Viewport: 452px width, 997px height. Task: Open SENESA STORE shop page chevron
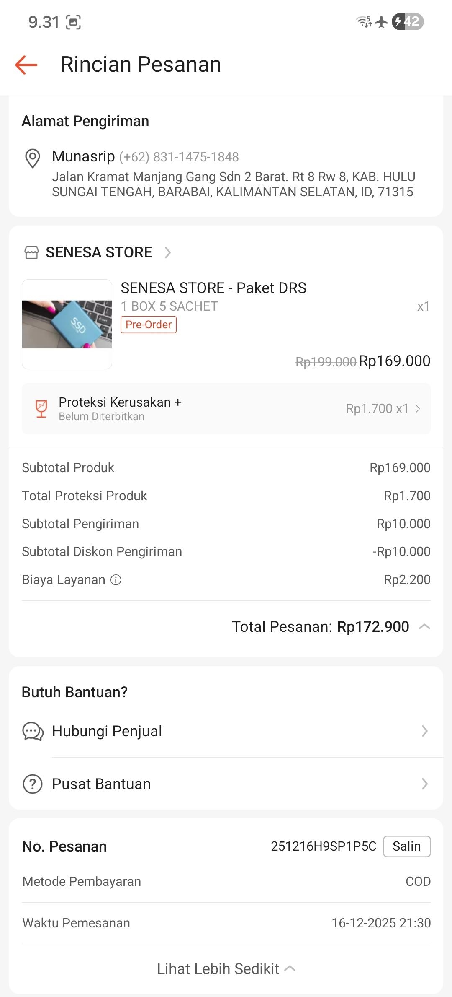168,252
